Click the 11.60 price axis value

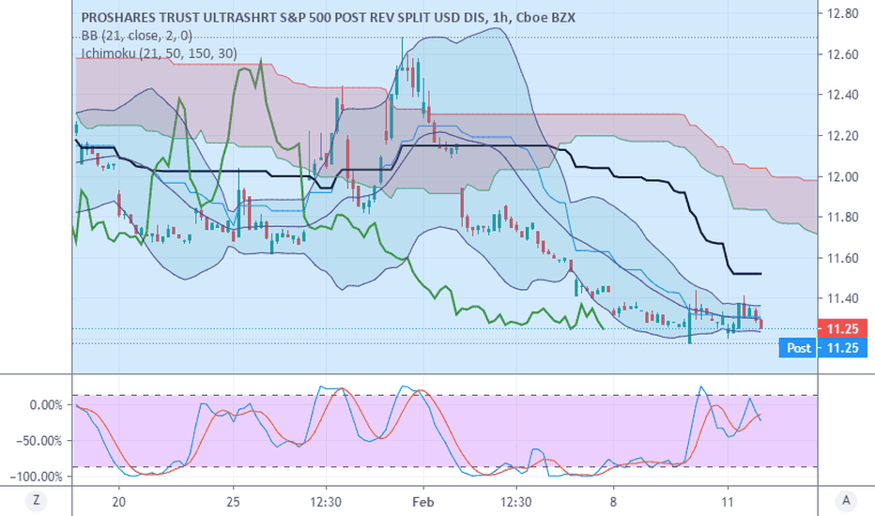click(x=843, y=258)
